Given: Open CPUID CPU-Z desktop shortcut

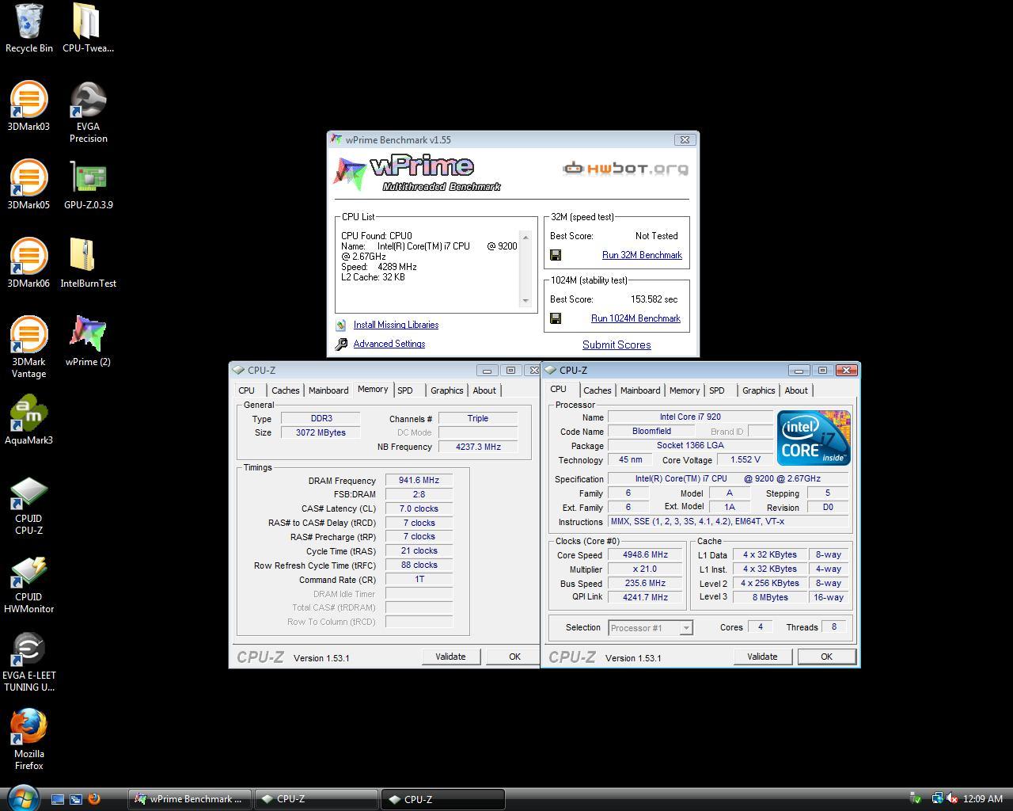Looking at the screenshot, I should [28, 504].
